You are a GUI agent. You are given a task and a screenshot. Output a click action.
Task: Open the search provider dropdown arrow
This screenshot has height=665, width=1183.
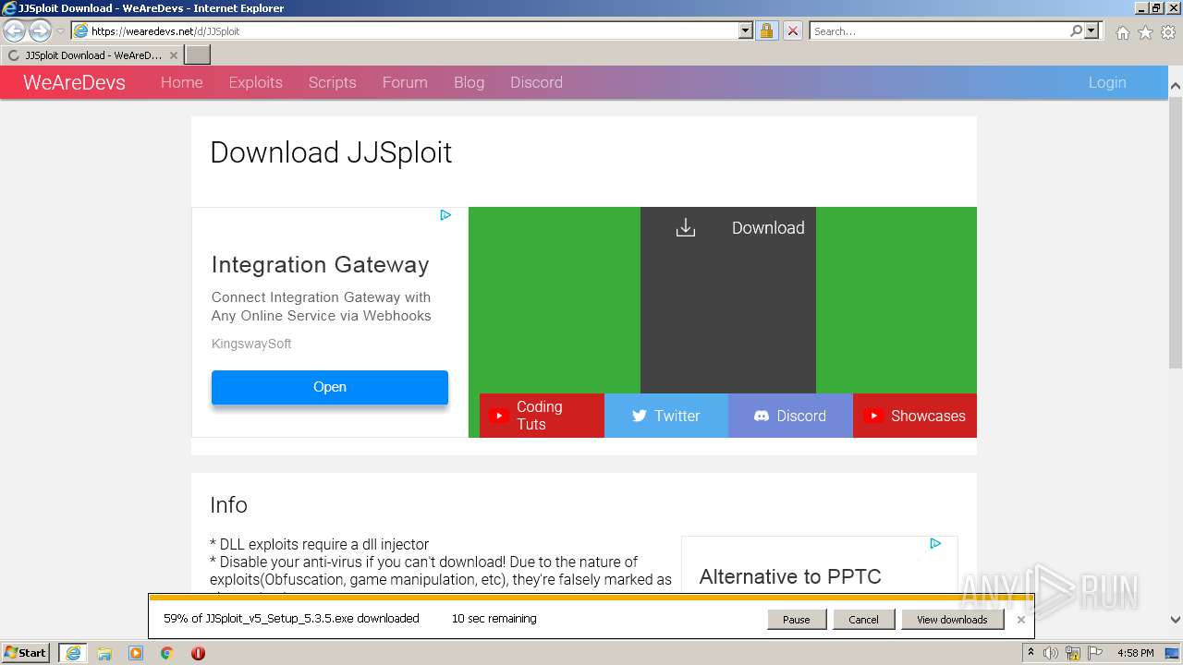pos(1092,30)
